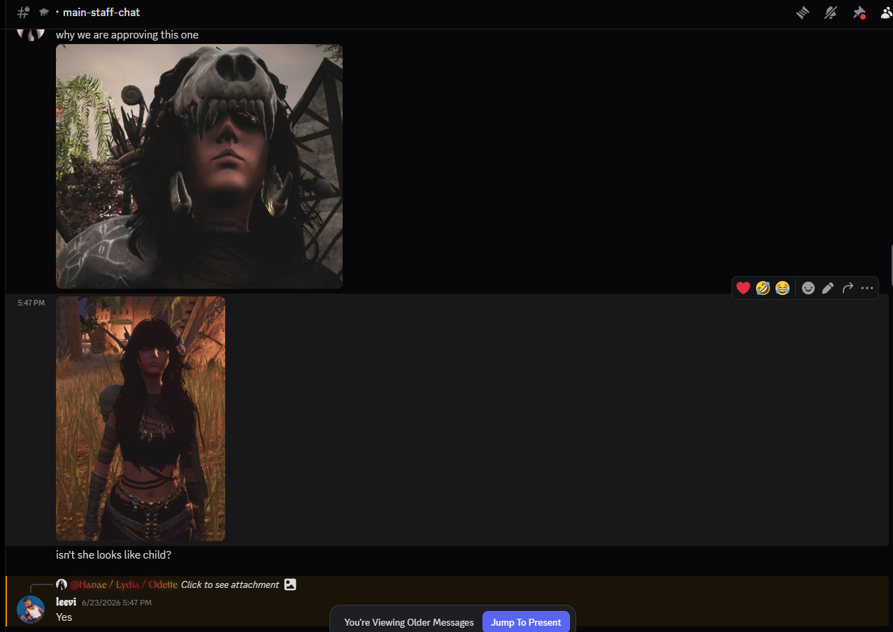Open the Threads panel icon
Viewport: 893px width, 632px height.
pyautogui.click(x=803, y=13)
